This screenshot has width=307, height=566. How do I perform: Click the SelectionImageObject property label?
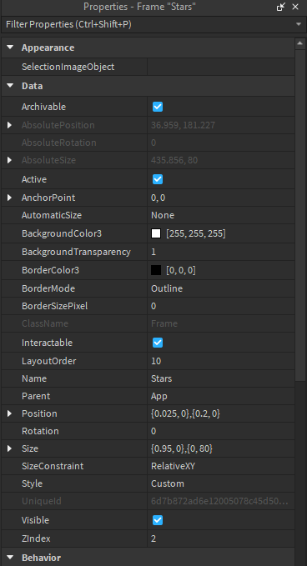(68, 67)
